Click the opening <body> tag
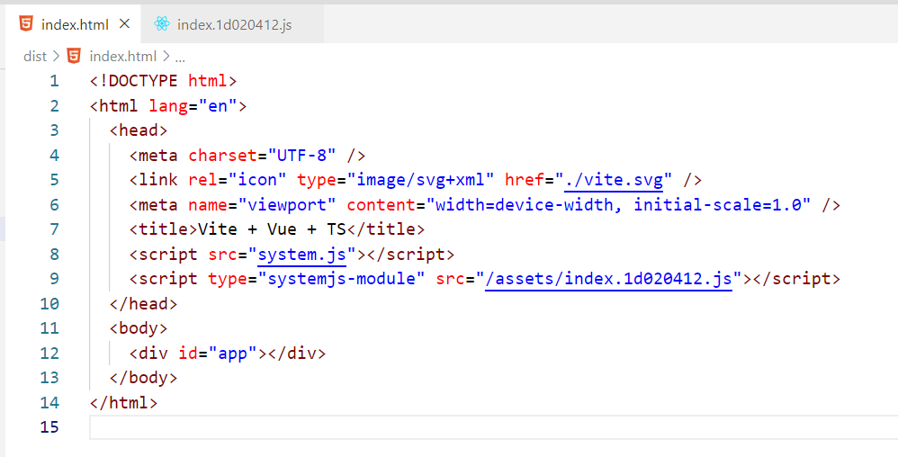The height and width of the screenshot is (457, 898). (x=139, y=328)
